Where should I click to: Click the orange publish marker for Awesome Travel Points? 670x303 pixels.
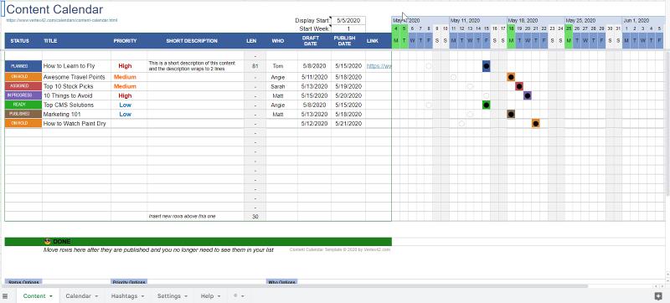tap(511, 77)
